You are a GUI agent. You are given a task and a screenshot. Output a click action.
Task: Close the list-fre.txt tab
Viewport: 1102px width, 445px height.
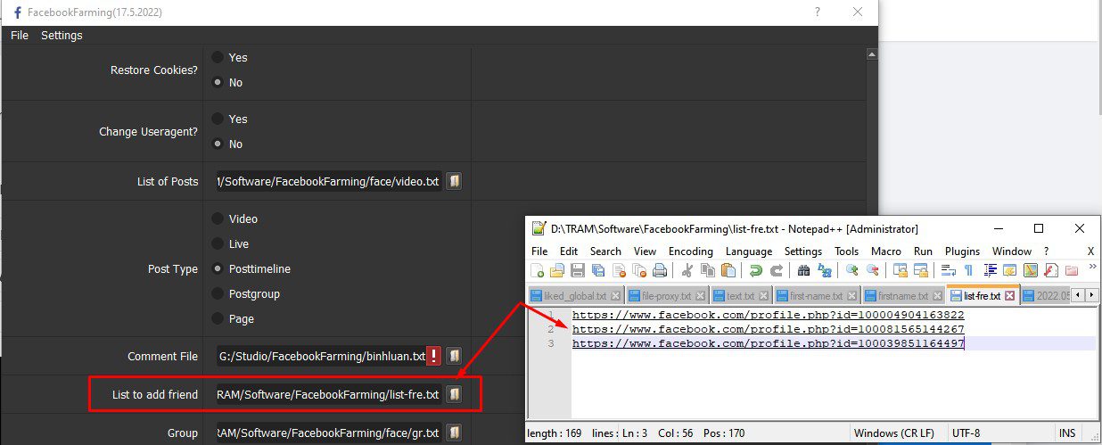point(1010,295)
